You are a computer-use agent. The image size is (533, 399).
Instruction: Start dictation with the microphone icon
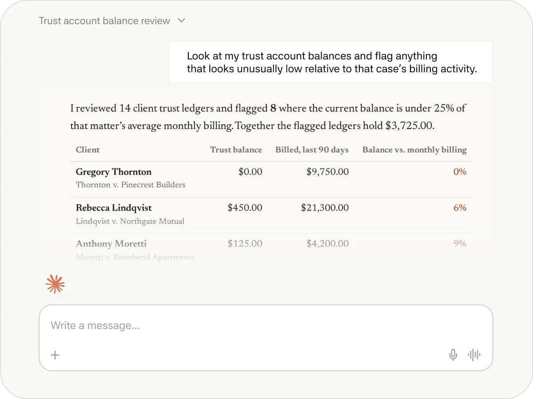point(453,355)
